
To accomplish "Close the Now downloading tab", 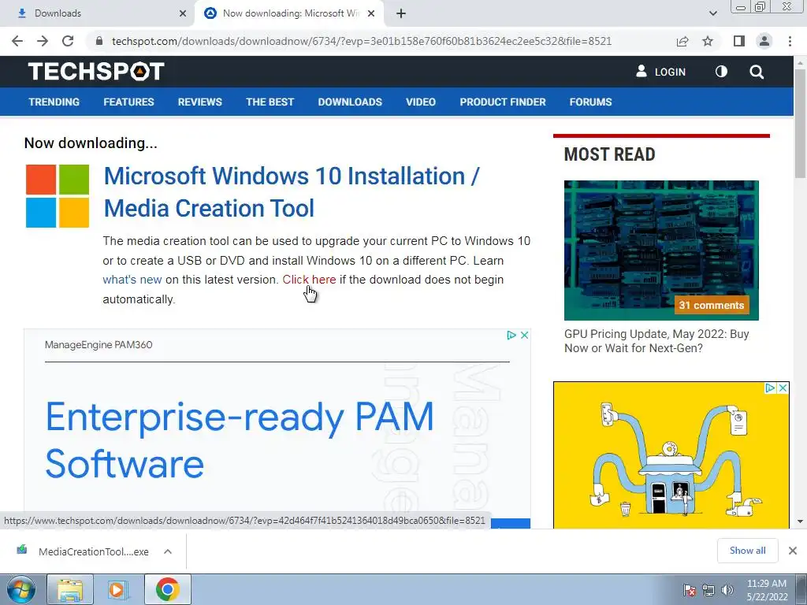I will click(371, 13).
